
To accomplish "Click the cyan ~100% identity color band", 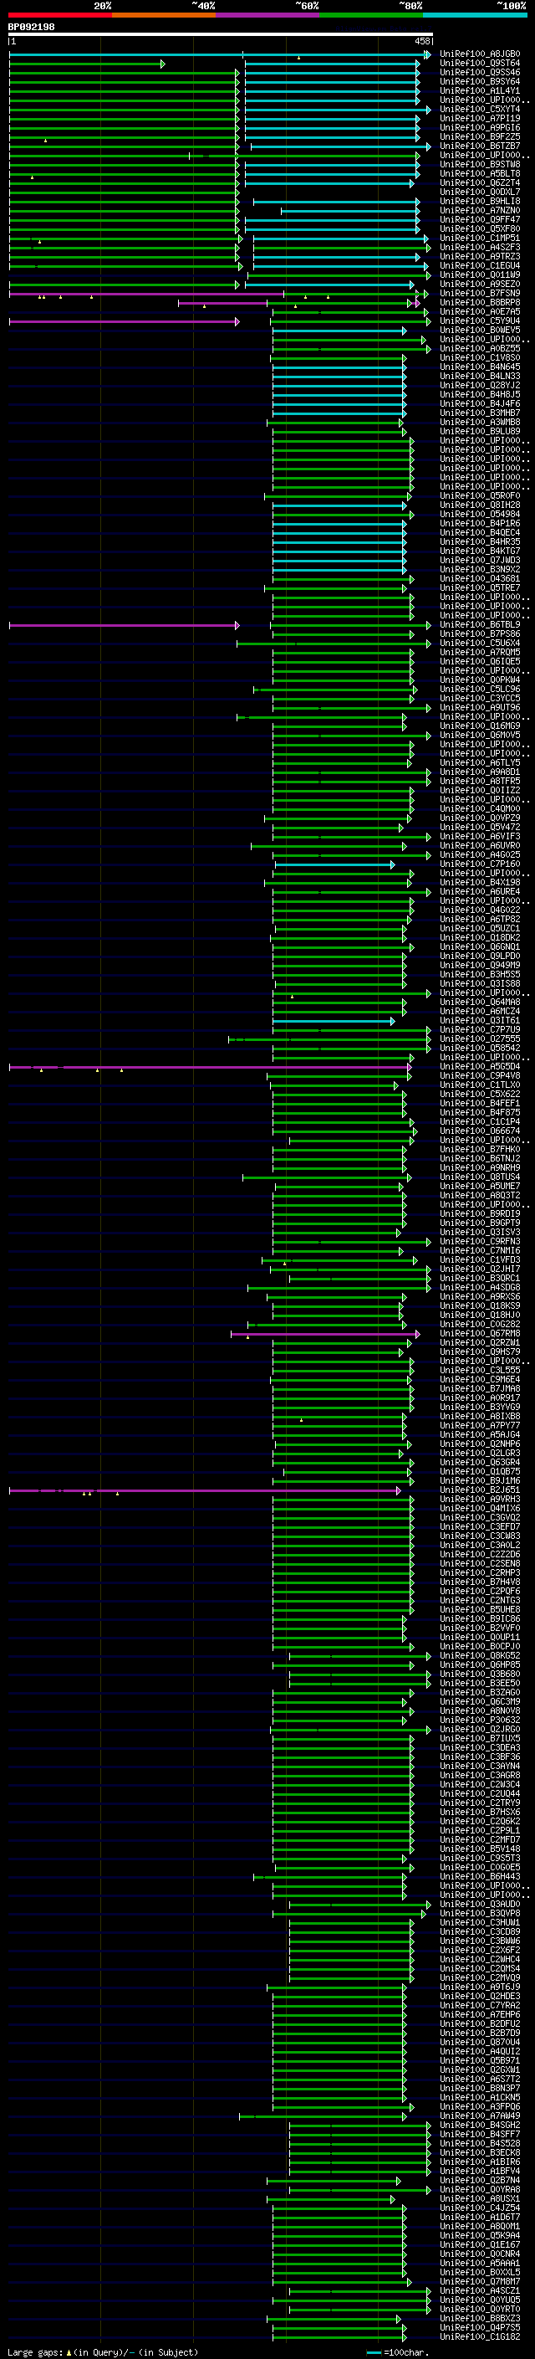I will pyautogui.click(x=475, y=15).
